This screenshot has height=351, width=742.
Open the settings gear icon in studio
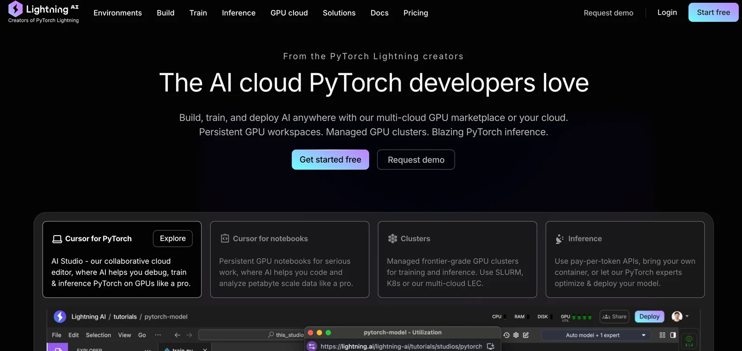click(516, 335)
